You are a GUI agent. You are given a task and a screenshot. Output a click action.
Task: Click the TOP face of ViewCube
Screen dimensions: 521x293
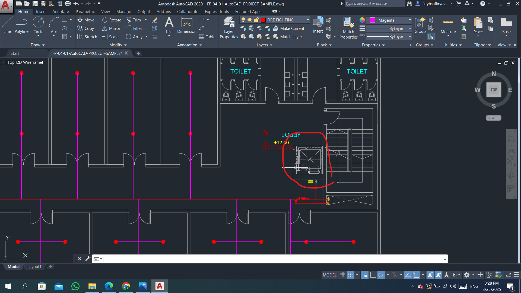pyautogui.click(x=494, y=90)
